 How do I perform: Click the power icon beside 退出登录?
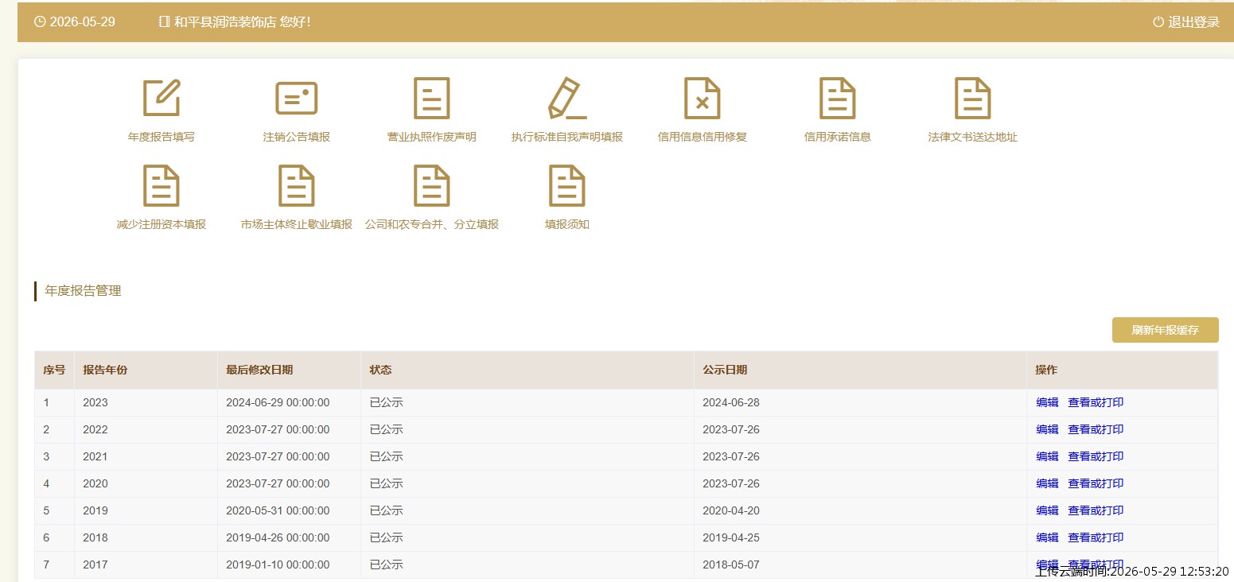pos(1158,21)
